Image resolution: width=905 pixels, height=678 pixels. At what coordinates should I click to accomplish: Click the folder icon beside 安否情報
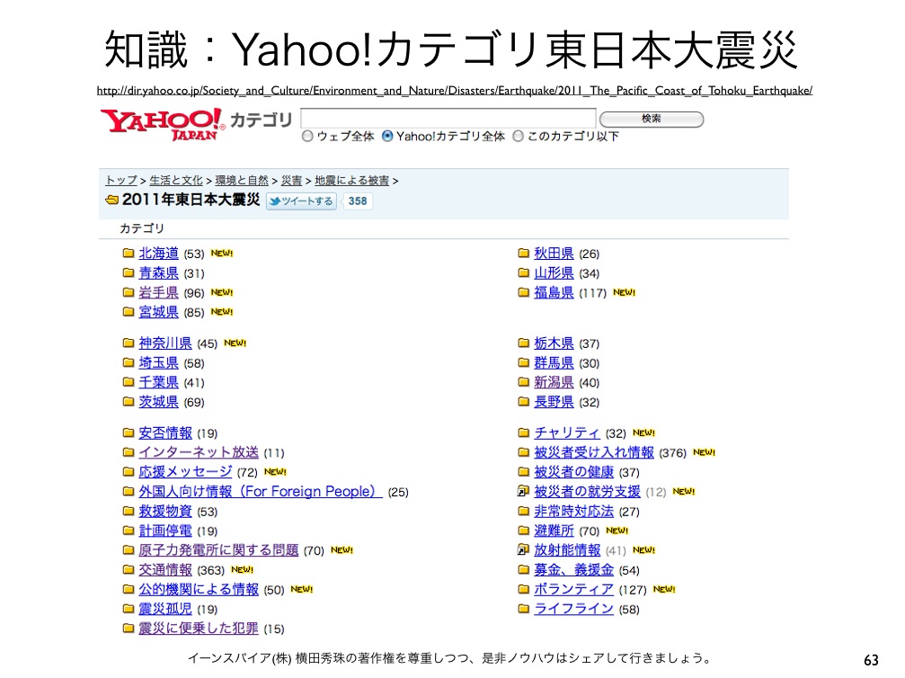pos(129,433)
